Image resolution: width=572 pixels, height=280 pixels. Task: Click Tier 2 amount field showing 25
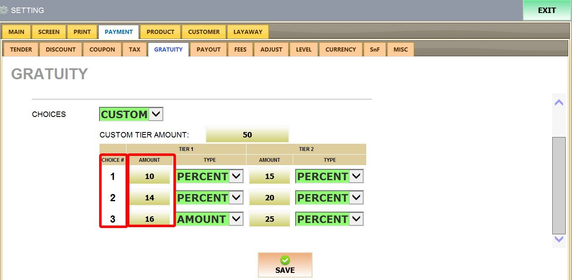tap(269, 219)
